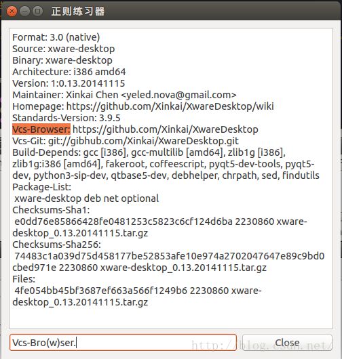Place cursor on the Format: 3.0 (native) line
The width and height of the screenshot is (342, 359).
click(56, 37)
